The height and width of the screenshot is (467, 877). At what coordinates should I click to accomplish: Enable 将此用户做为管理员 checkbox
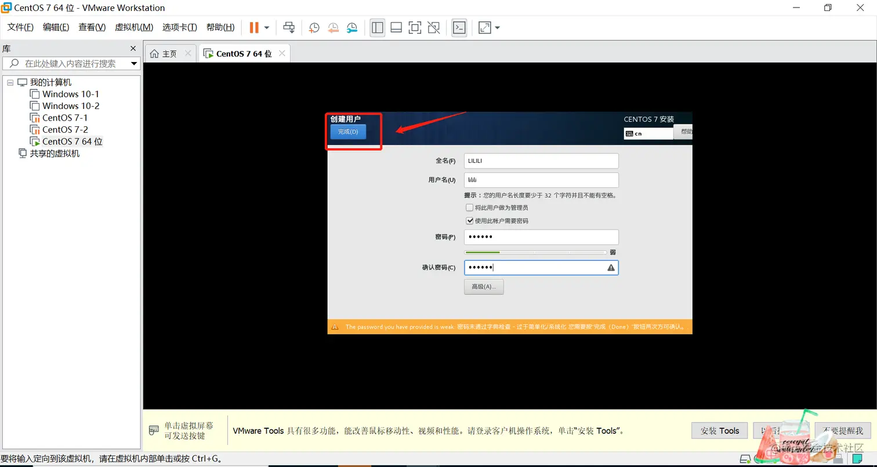(x=469, y=207)
